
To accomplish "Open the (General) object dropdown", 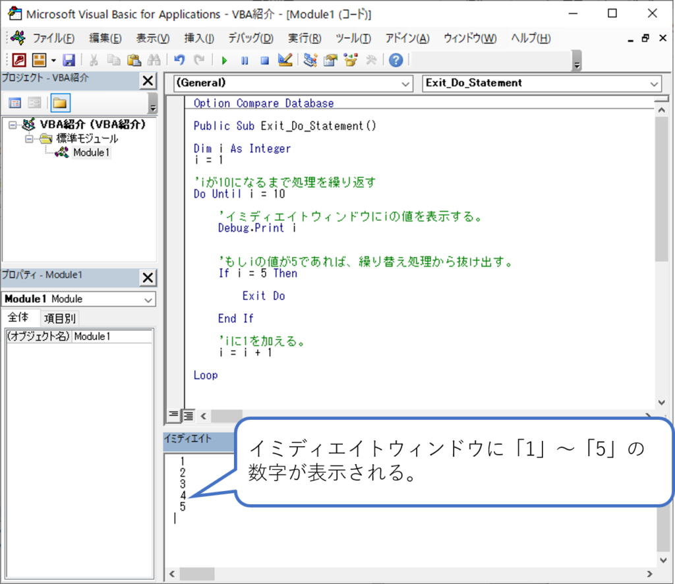I will (x=407, y=84).
